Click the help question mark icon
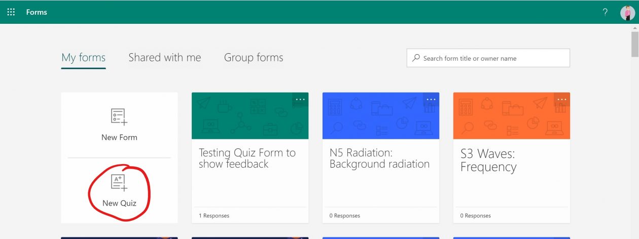This screenshot has width=639, height=239. point(605,13)
